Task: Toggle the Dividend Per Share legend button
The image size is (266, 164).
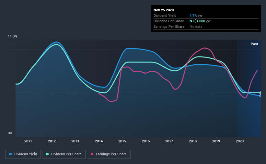Action: click(x=64, y=154)
